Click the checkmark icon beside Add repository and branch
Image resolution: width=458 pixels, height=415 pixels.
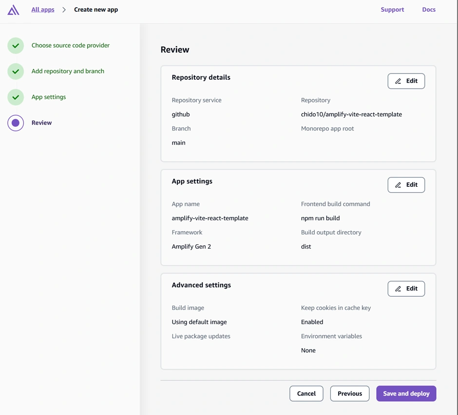point(16,72)
